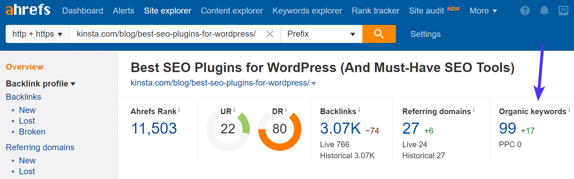Expand the URL dropdown arrow under title
The width and height of the screenshot is (574, 179).
click(x=314, y=83)
